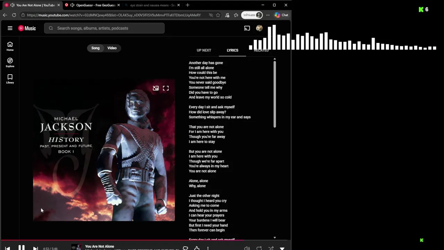
Task: Click the You Are Not Alone title
Action: 100,247
